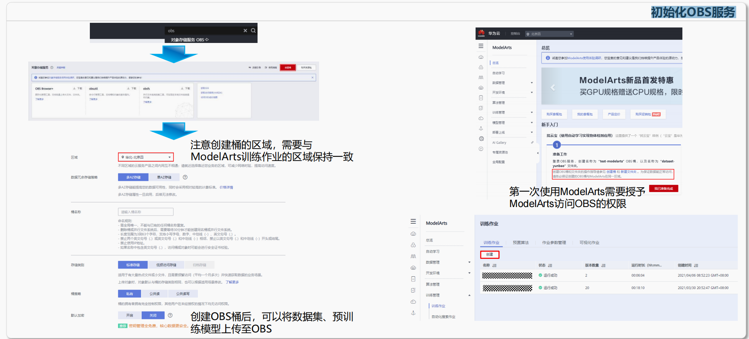Click sailboat icon in 总览 window sidebar
The width and height of the screenshot is (749, 339).
click(x=481, y=128)
